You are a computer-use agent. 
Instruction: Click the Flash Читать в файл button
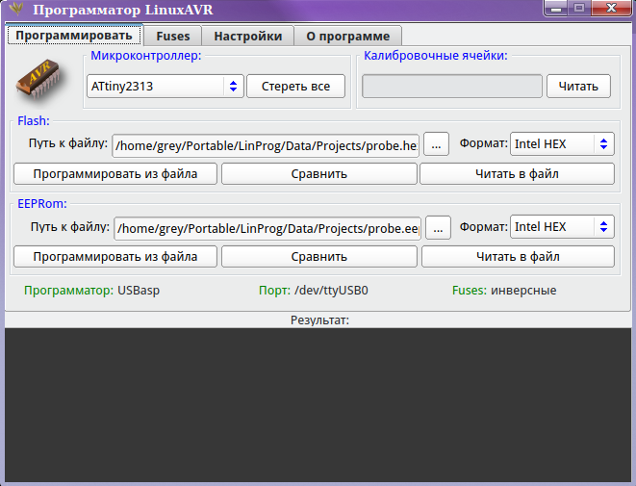pos(517,173)
